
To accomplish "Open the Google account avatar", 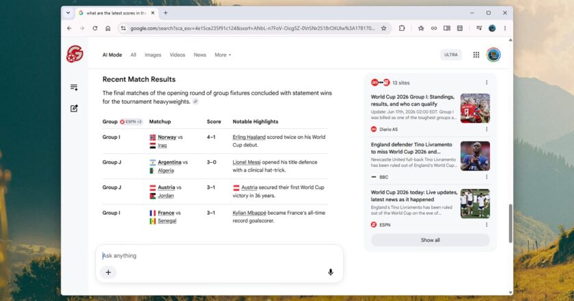I will click(x=493, y=55).
